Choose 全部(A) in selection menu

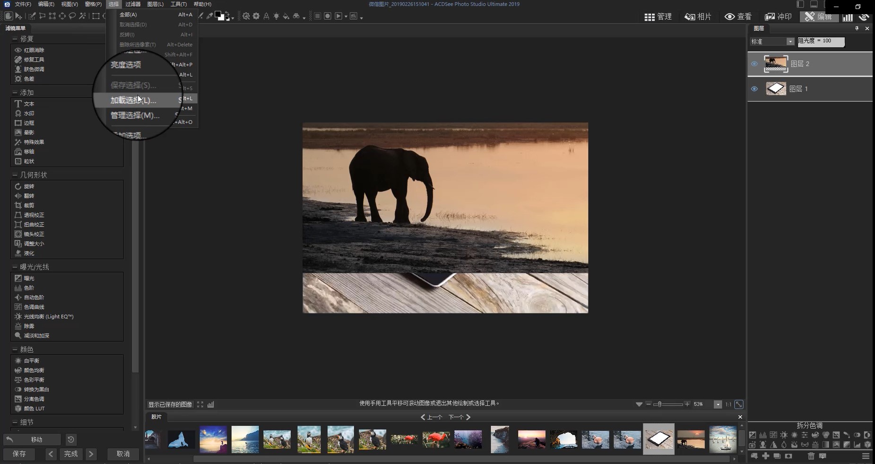point(156,15)
